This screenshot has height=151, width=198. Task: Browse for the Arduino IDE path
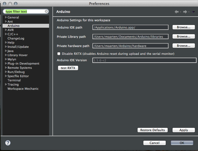click(x=183, y=27)
